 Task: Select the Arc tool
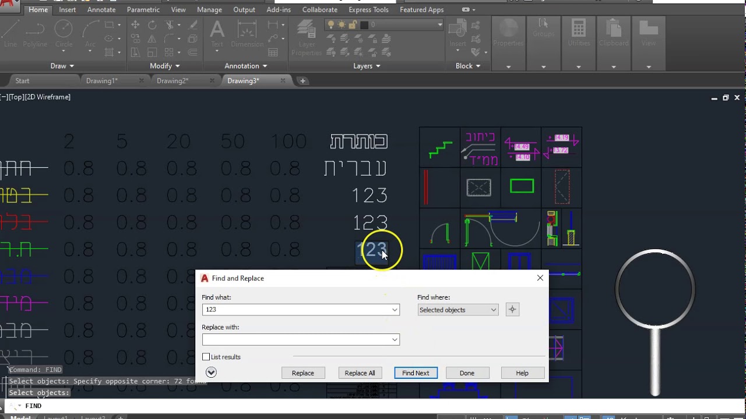90,34
